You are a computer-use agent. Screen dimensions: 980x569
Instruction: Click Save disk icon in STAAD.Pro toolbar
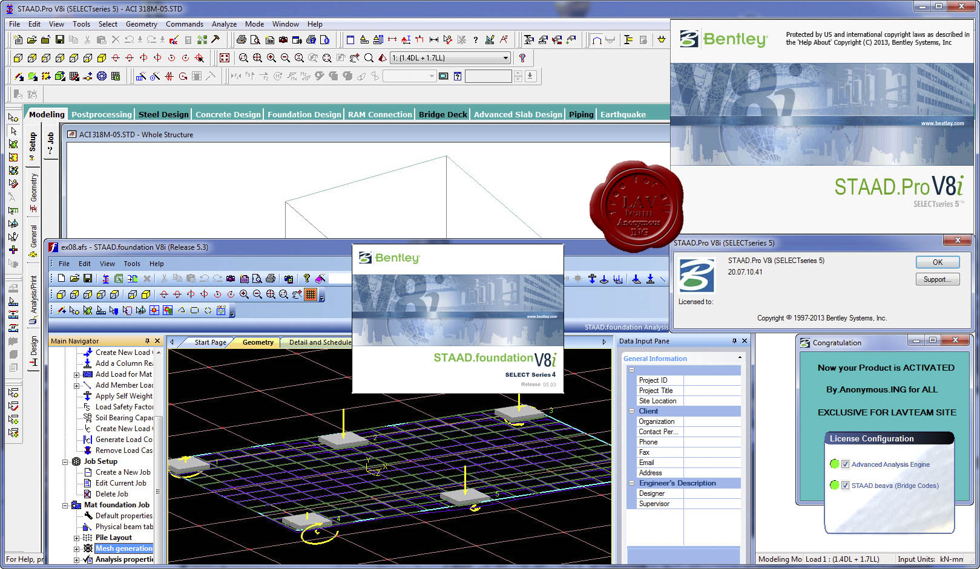59,40
